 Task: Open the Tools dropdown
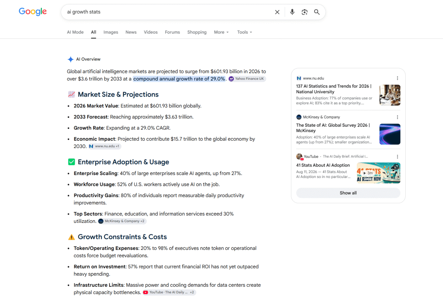point(244,32)
